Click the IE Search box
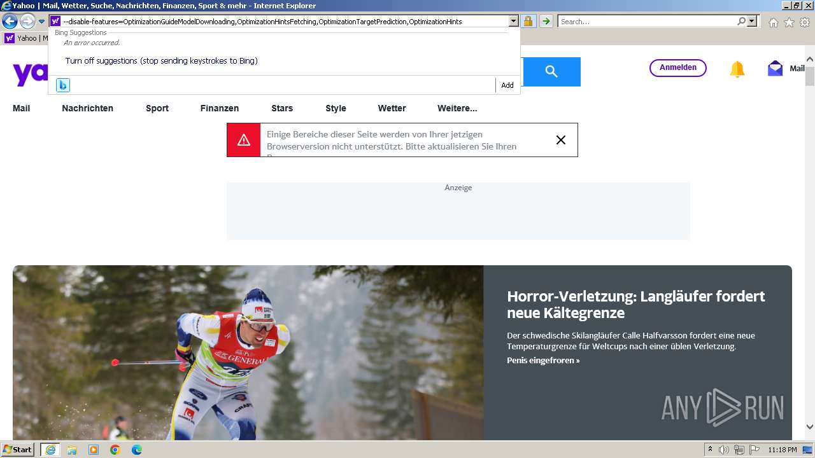The height and width of the screenshot is (458, 815). pos(646,22)
